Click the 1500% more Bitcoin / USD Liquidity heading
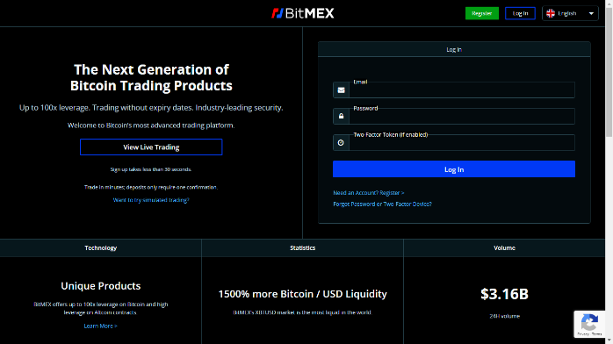This screenshot has width=613, height=344. pos(303,294)
